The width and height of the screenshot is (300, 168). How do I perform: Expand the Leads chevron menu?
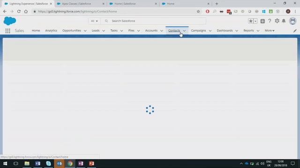click(104, 31)
